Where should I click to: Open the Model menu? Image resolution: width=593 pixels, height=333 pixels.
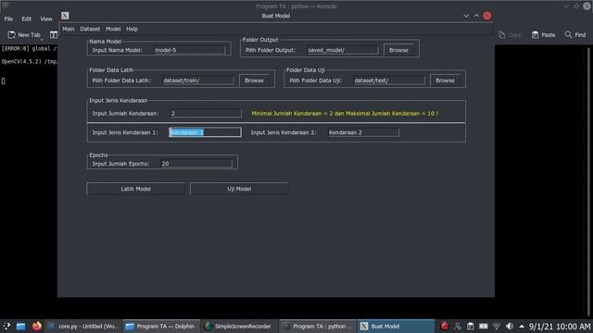(x=113, y=29)
